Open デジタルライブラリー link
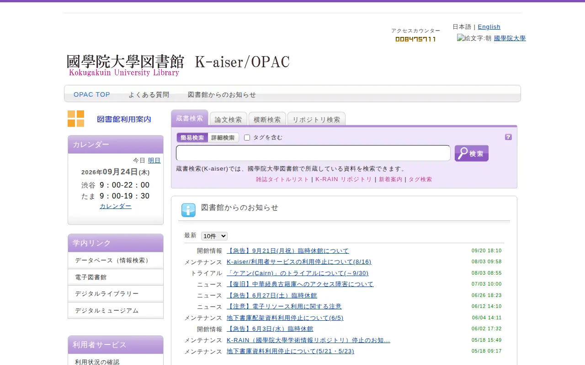The image size is (585, 365). pyautogui.click(x=116, y=294)
